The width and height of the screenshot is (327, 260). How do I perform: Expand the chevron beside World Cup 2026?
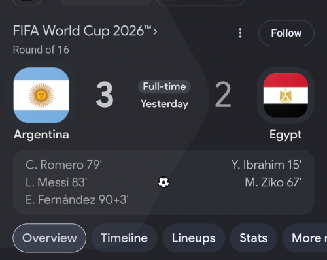pyautogui.click(x=155, y=32)
